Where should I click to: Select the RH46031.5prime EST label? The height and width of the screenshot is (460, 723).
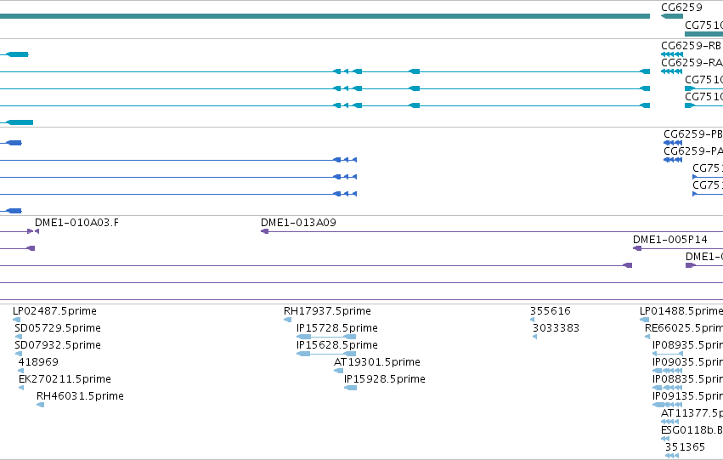(x=80, y=396)
